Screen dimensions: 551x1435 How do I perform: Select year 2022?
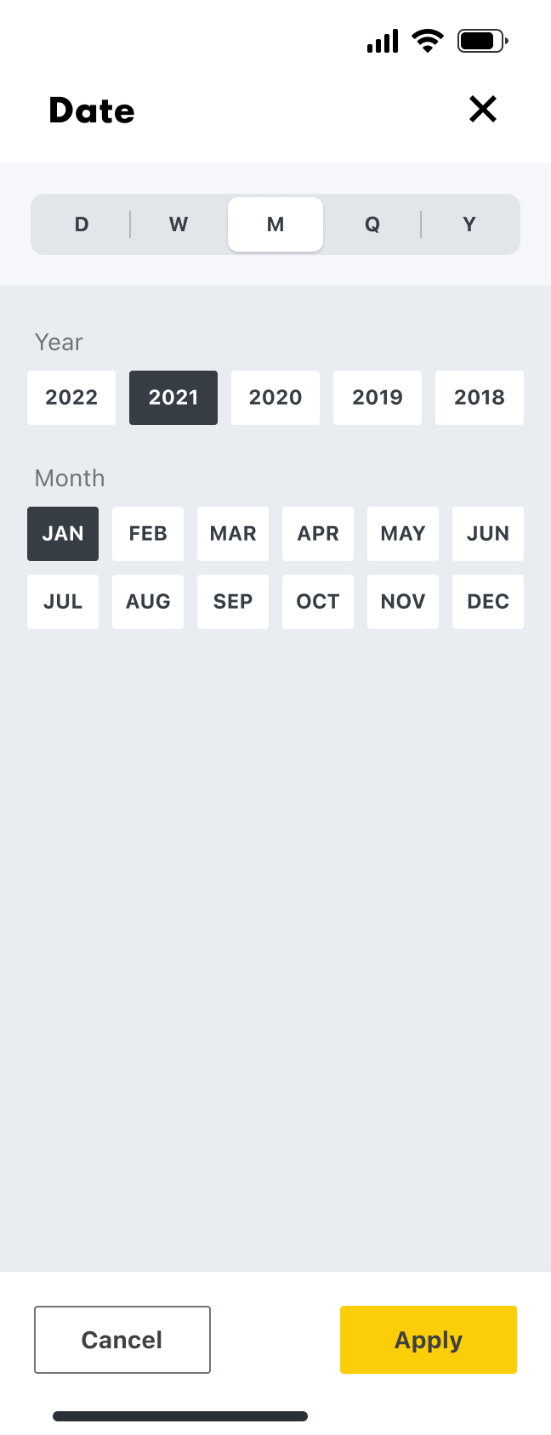point(71,397)
